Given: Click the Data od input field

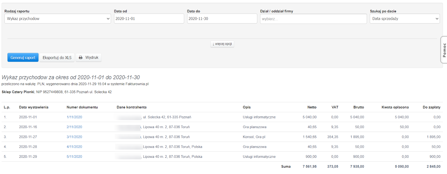Looking at the screenshot, I should [x=149, y=19].
